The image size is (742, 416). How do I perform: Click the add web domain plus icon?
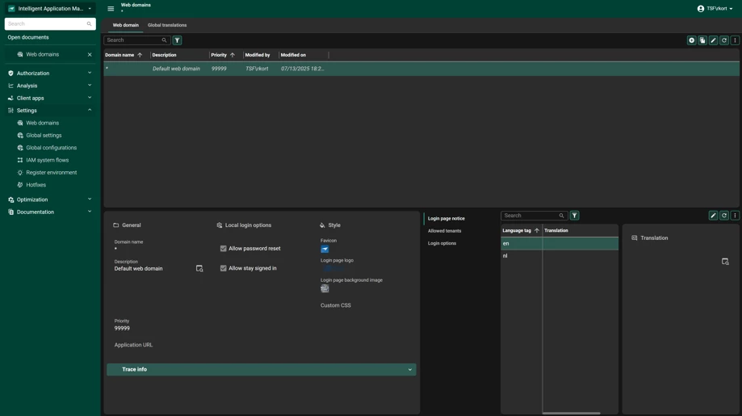click(691, 40)
